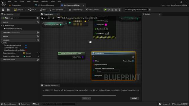Click the graph breadcrumb grid icon

[59, 18]
